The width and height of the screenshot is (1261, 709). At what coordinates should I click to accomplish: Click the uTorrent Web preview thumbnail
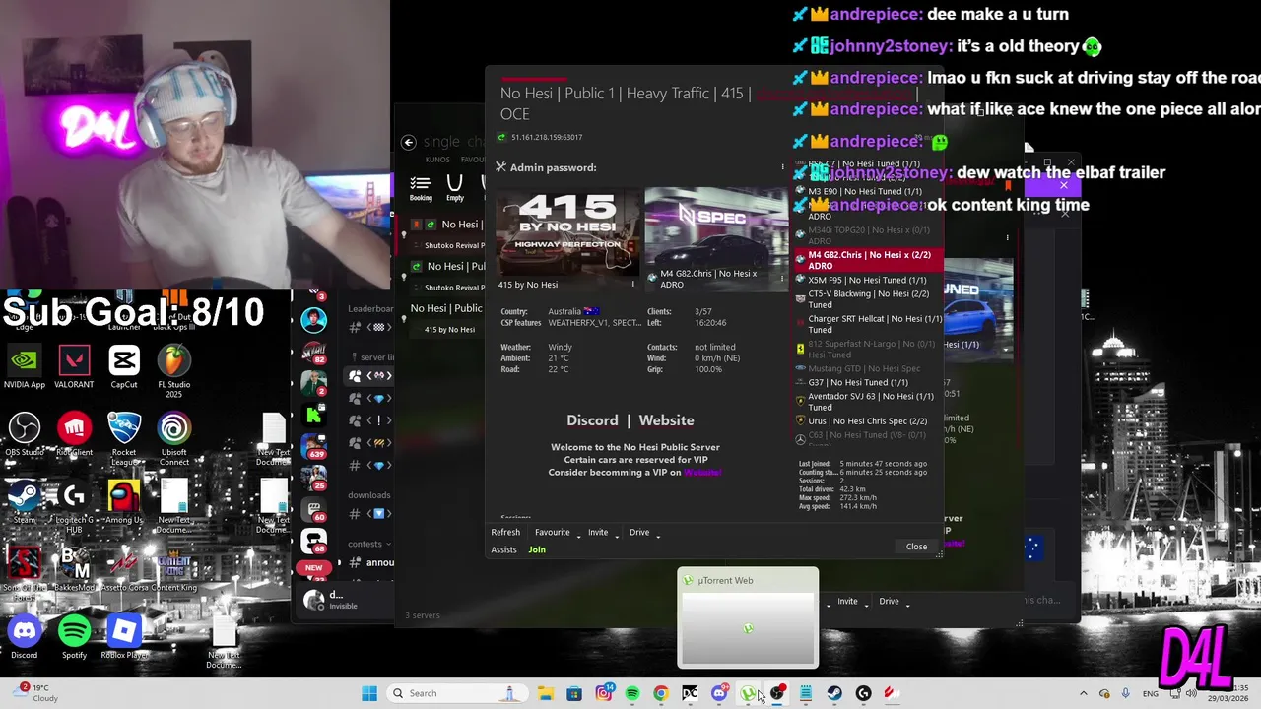point(748,627)
